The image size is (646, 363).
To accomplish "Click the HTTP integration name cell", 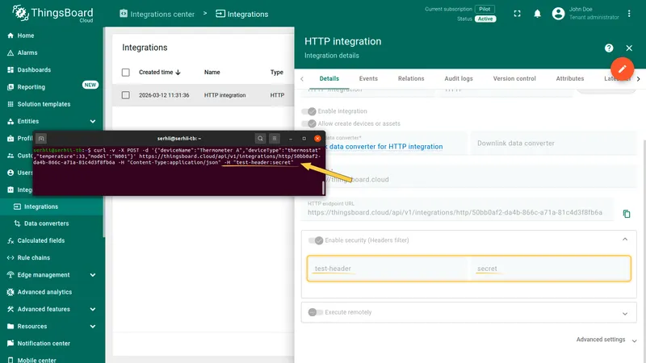I will click(225, 95).
